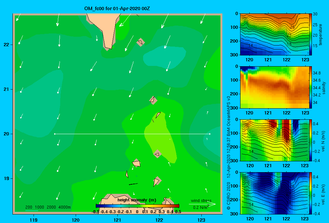
Task: Click latitude label 21 on main map
Action: (x=7, y=89)
